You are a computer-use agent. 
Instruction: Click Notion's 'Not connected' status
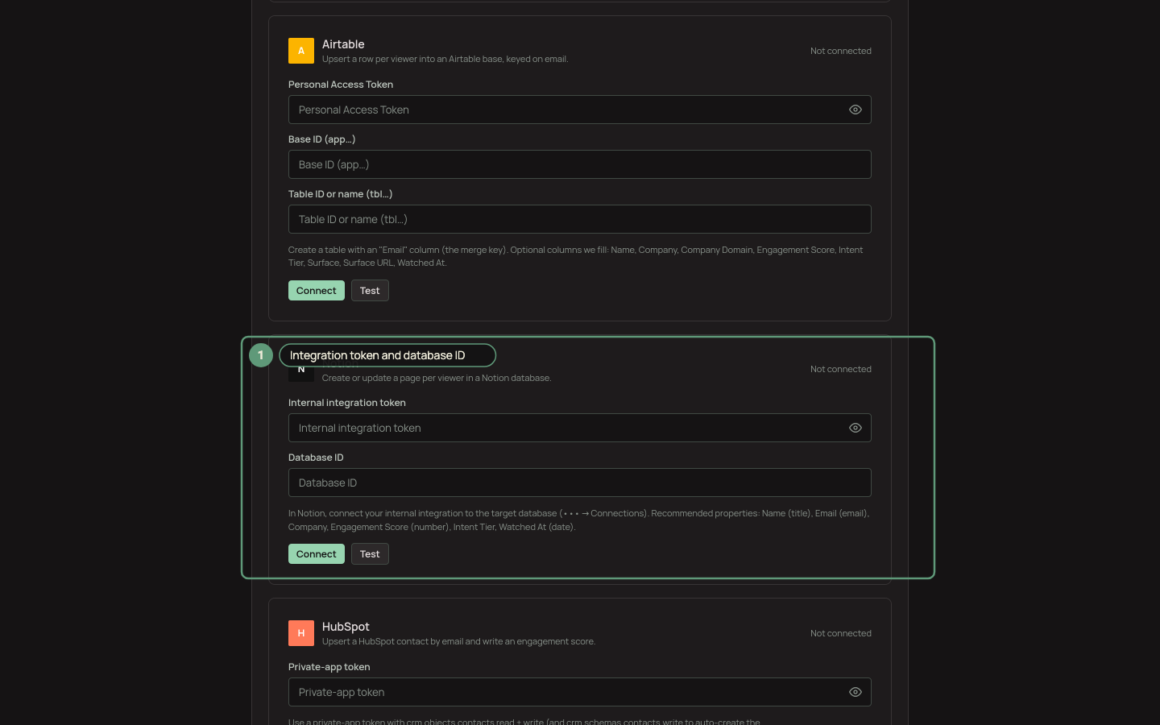(841, 369)
